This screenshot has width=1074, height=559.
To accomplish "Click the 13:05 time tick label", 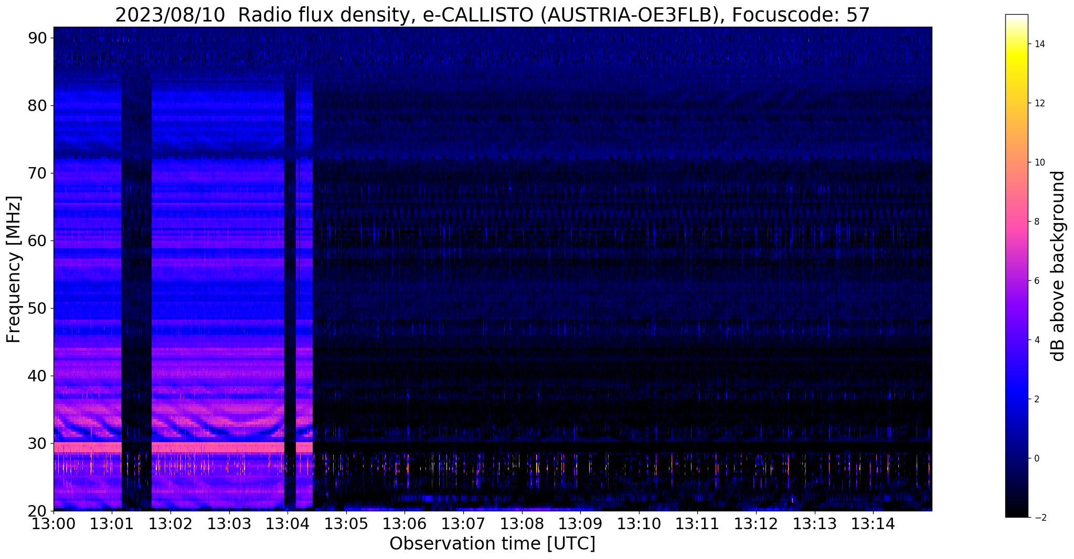I will pos(346,524).
